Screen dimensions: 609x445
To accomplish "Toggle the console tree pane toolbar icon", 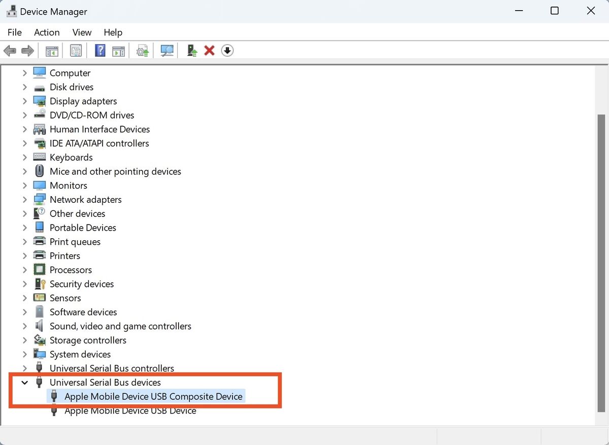I will 52,51.
